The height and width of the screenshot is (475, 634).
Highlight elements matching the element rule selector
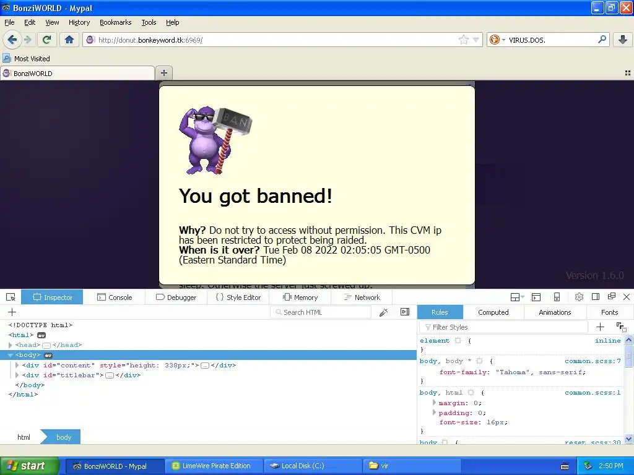[x=458, y=341]
